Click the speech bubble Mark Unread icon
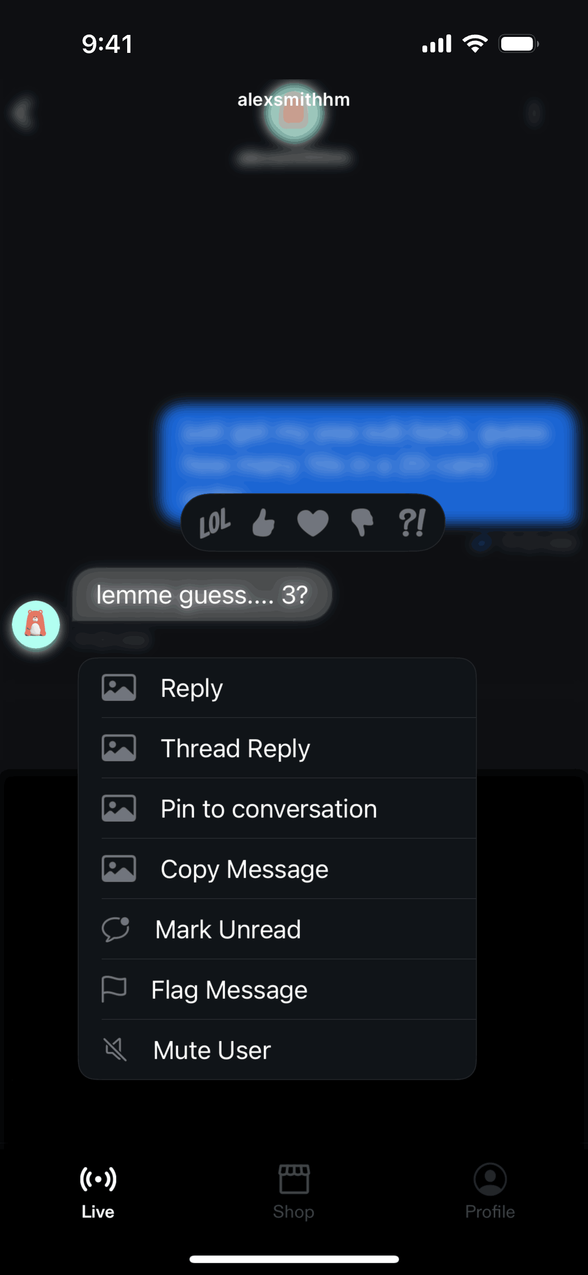This screenshot has width=588, height=1275. (116, 929)
